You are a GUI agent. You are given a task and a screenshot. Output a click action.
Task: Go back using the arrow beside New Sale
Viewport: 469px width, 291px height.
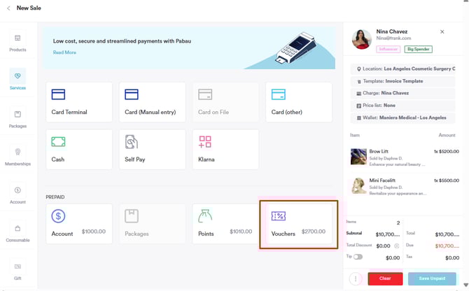[x=8, y=8]
